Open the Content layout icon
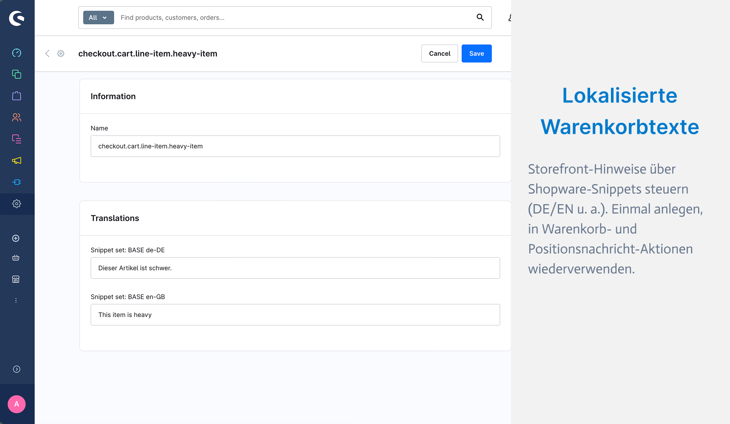The height and width of the screenshot is (424, 730). coord(17,139)
